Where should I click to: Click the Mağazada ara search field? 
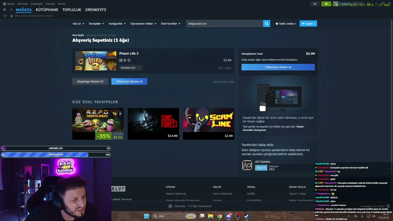225,24
